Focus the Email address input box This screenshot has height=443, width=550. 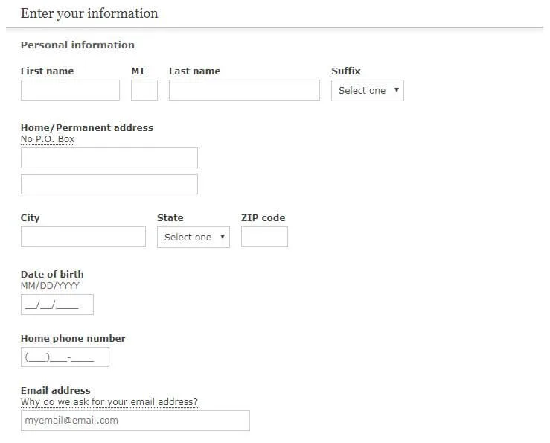(x=135, y=421)
